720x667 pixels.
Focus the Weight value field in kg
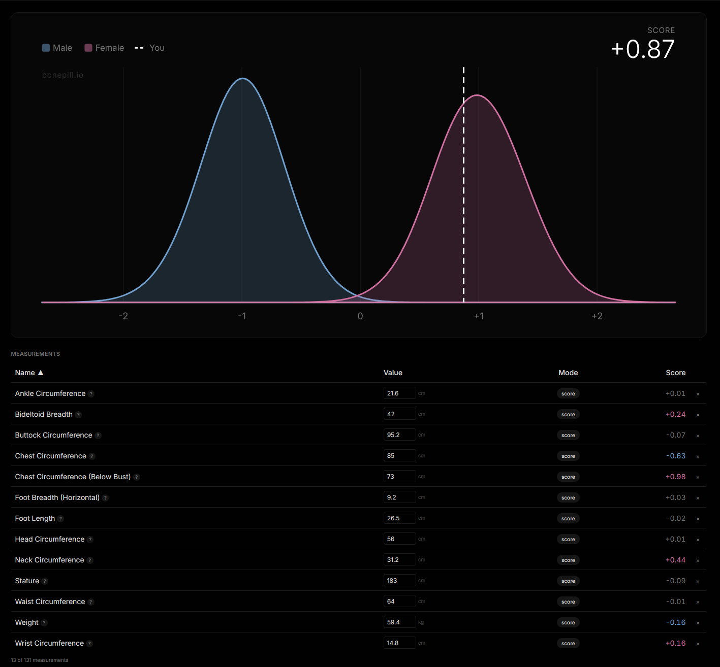pyautogui.click(x=399, y=622)
